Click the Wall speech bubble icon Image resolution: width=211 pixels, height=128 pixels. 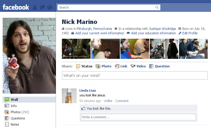point(7,100)
